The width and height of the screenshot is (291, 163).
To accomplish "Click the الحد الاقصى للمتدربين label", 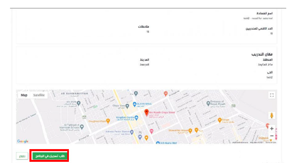I will point(259,29).
